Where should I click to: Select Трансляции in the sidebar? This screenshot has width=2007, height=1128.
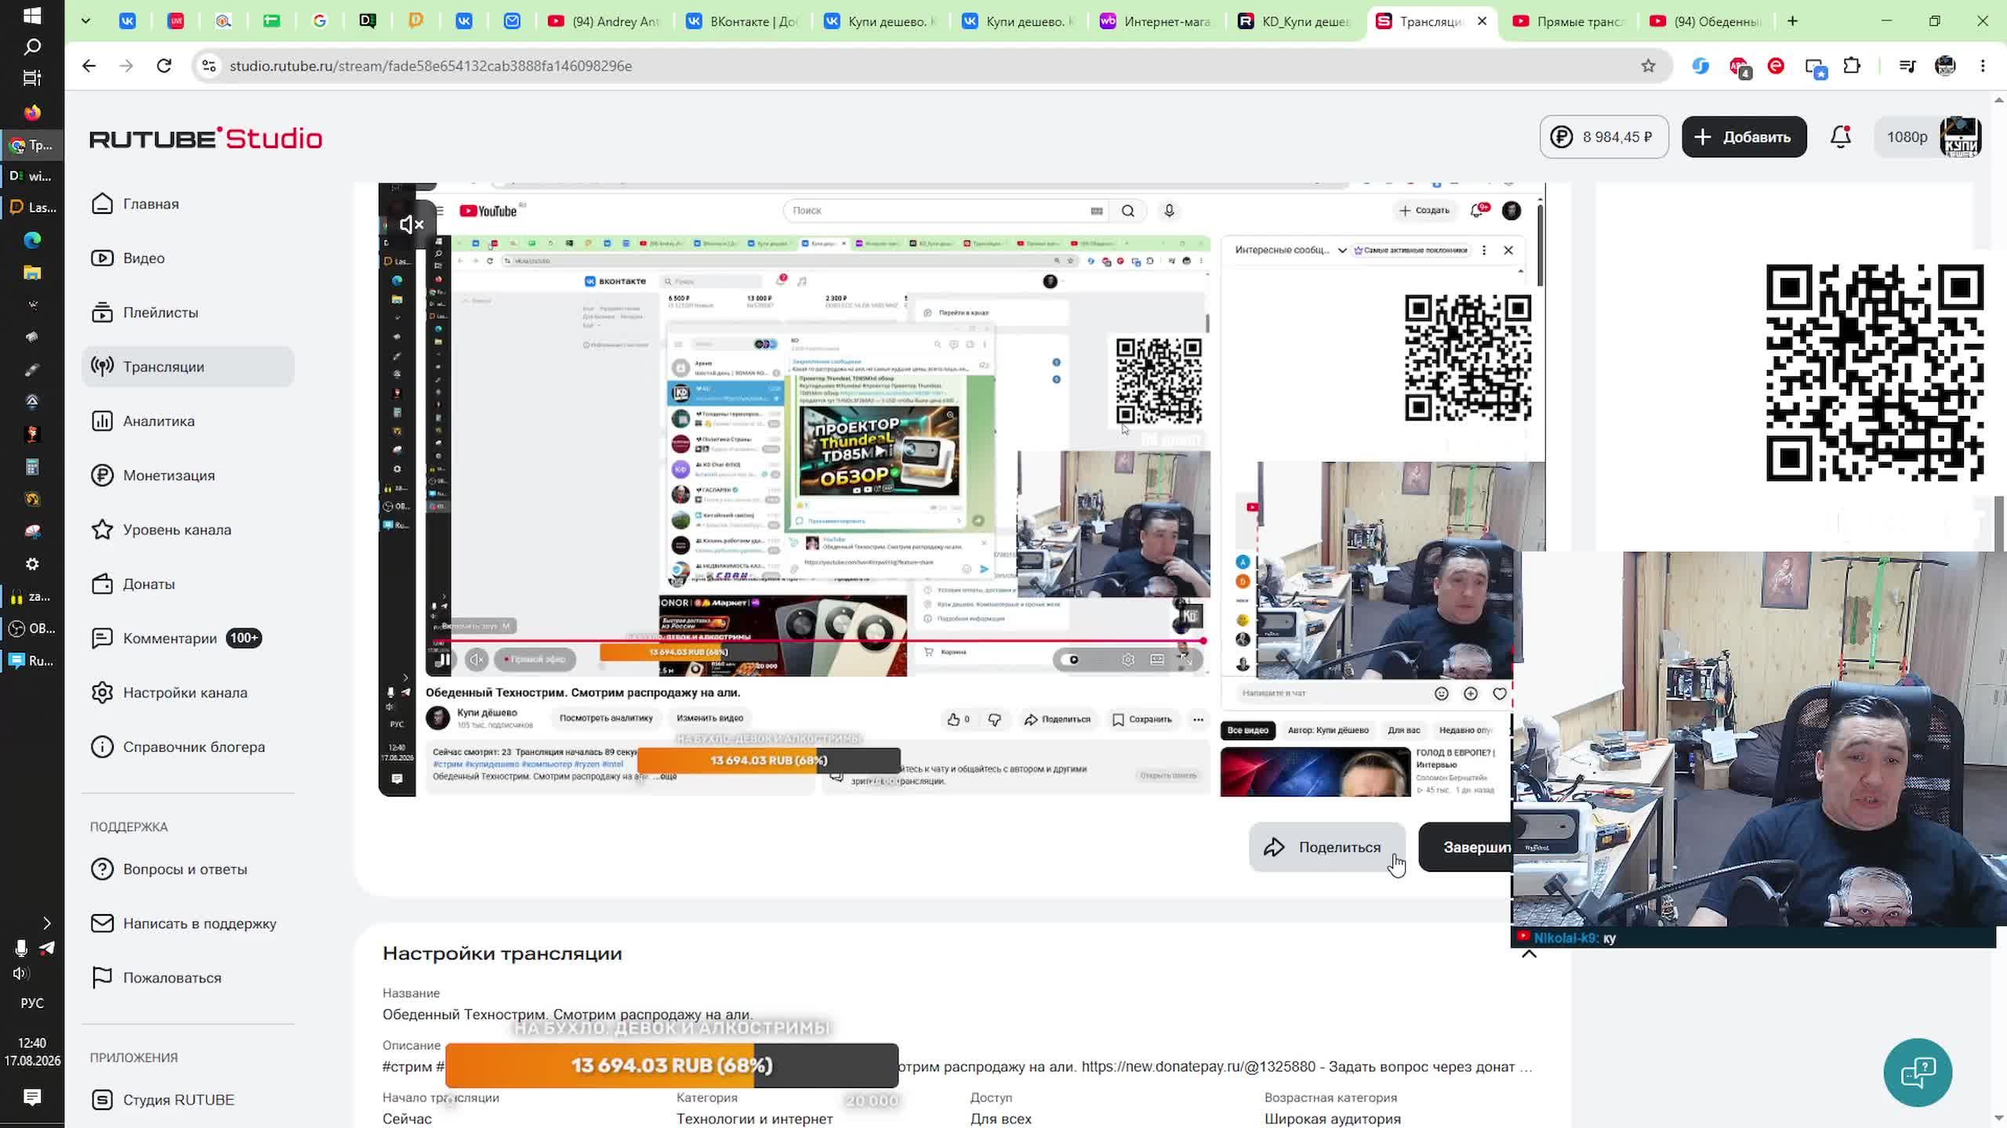[188, 367]
